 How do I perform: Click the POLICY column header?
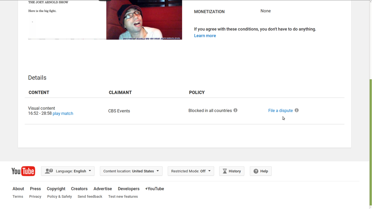(197, 92)
